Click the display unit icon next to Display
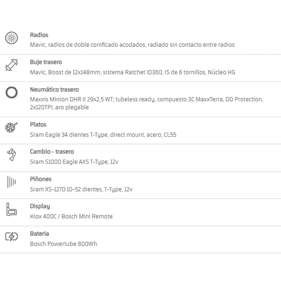Image resolution: width=281 pixels, height=281 pixels. pyautogui.click(x=12, y=209)
